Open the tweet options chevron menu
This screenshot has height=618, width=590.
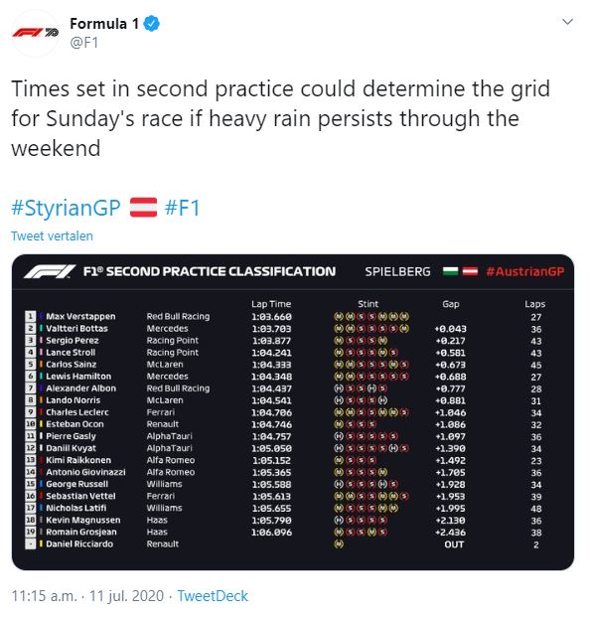click(x=567, y=22)
